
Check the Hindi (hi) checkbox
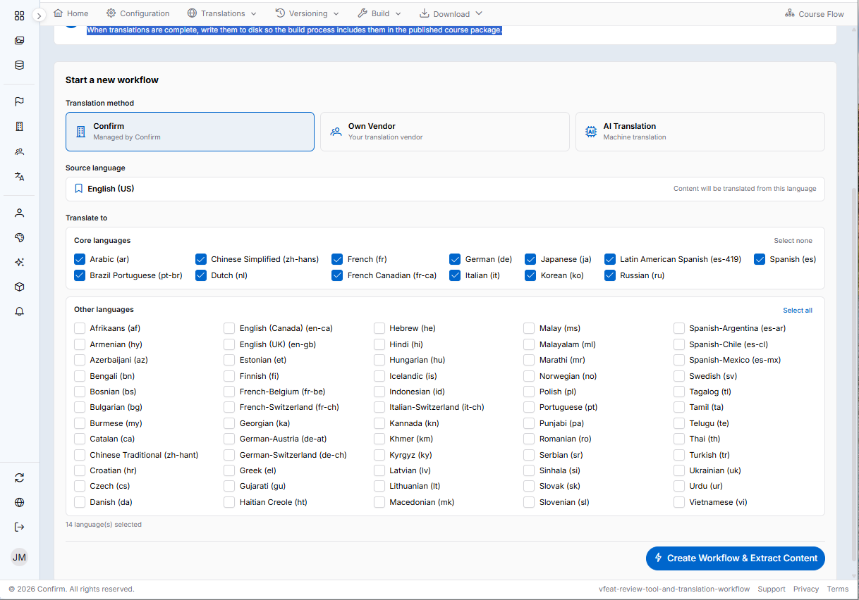[379, 344]
